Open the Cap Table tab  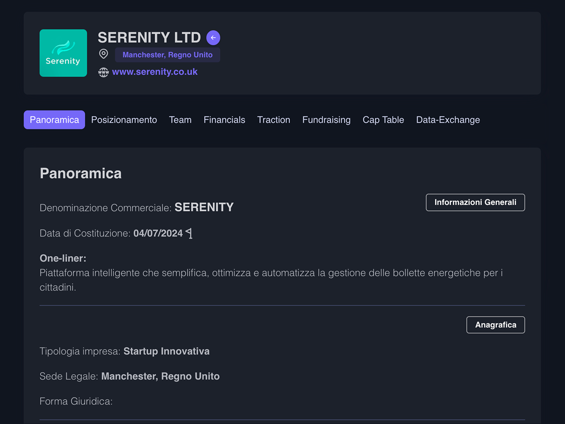(383, 120)
